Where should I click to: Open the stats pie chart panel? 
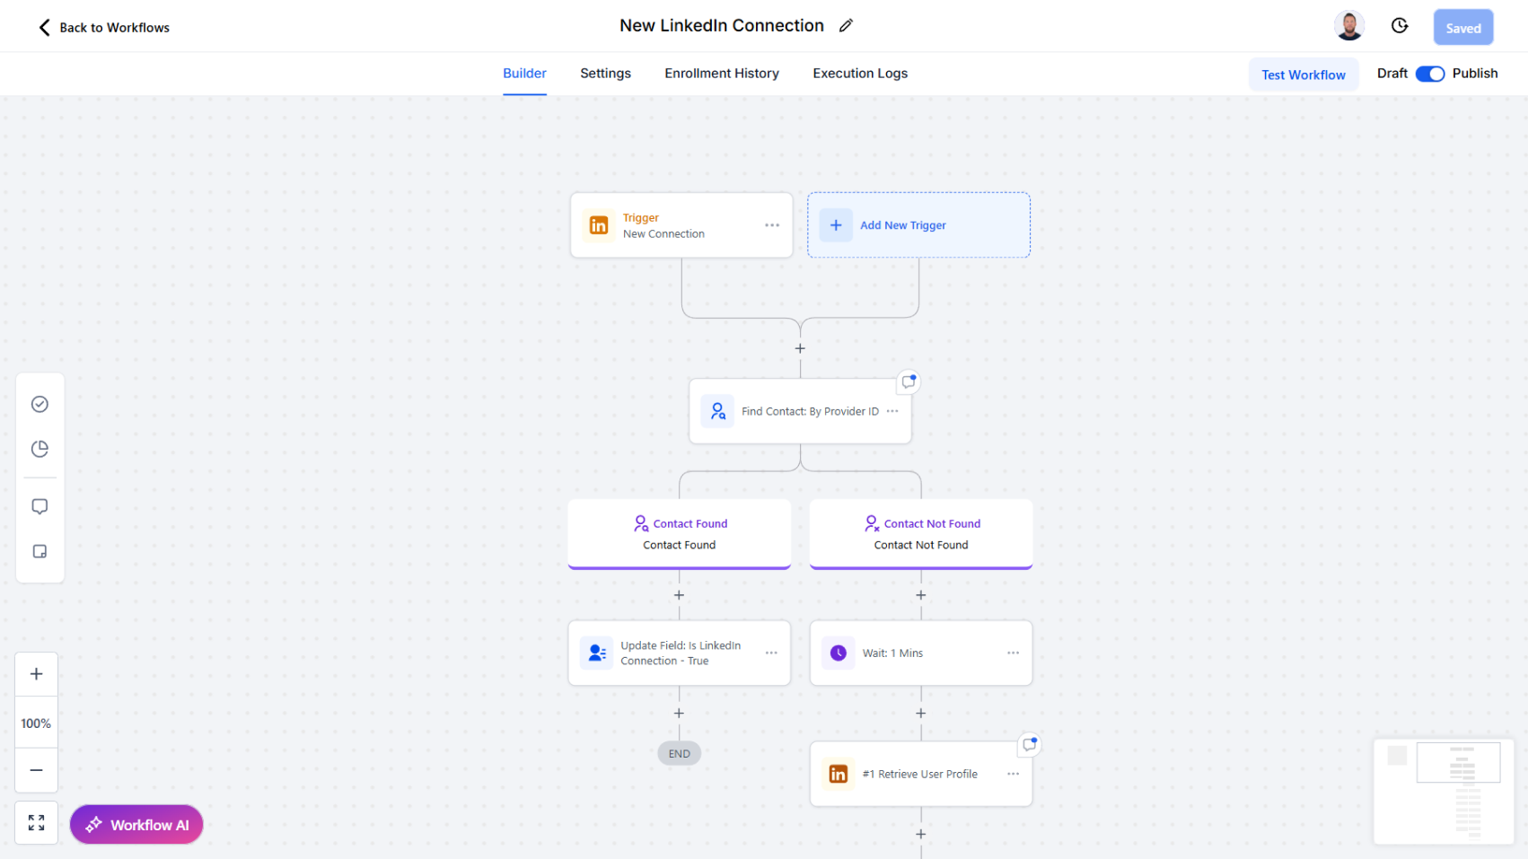pyautogui.click(x=40, y=449)
